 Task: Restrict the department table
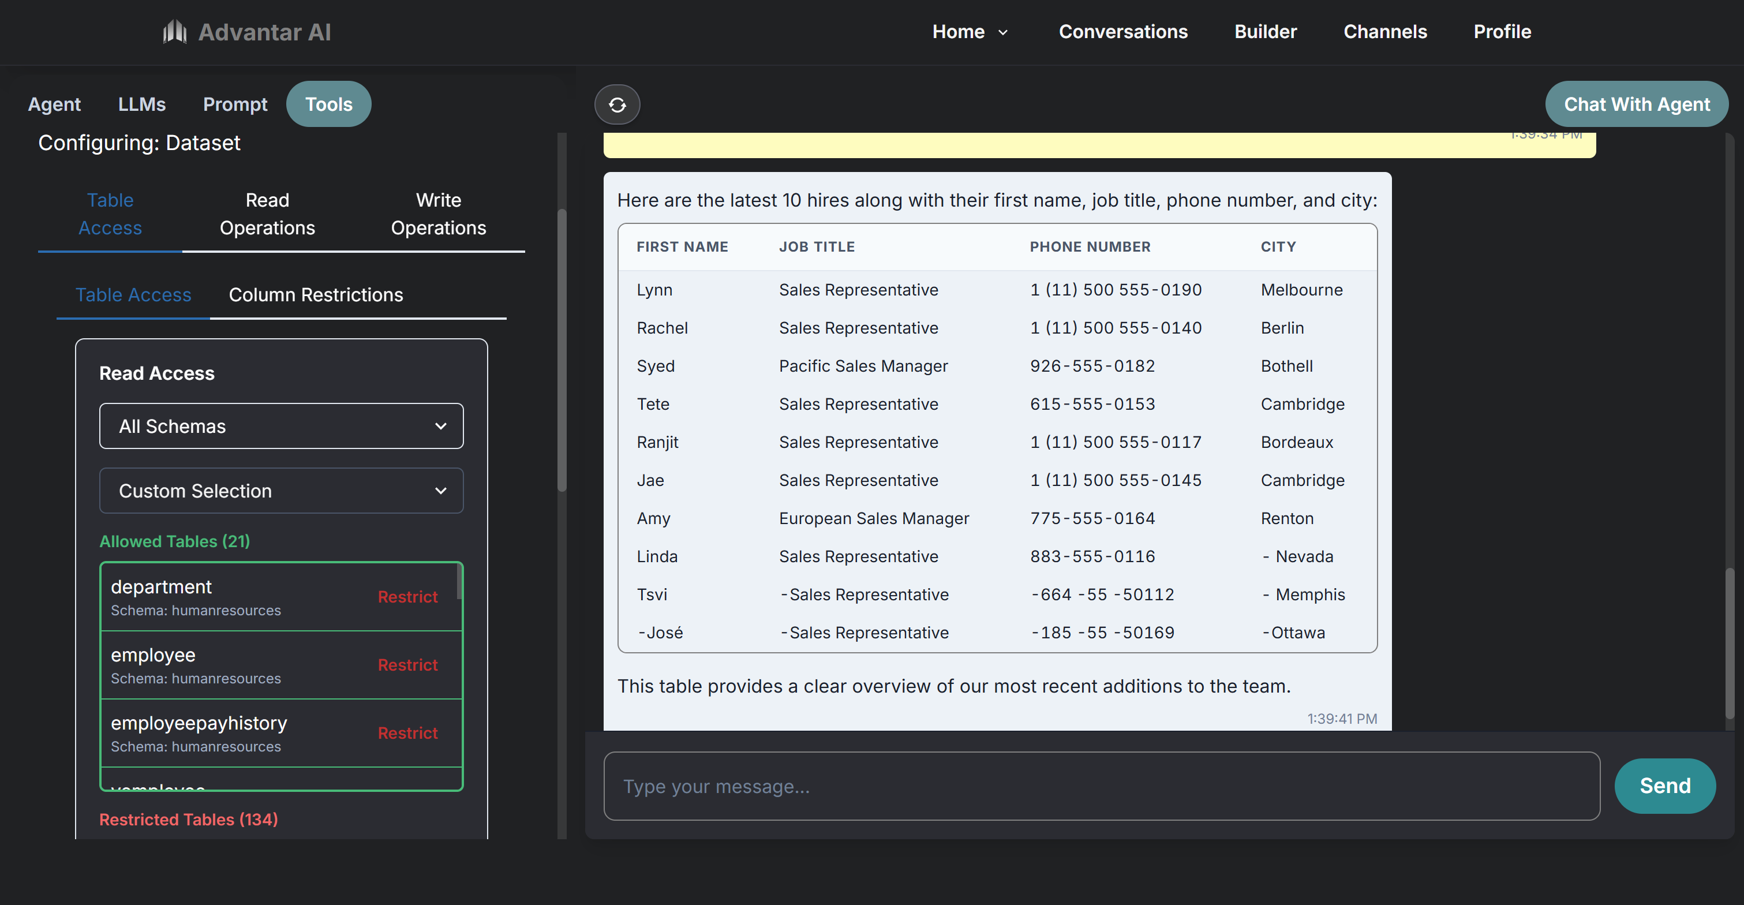(407, 596)
